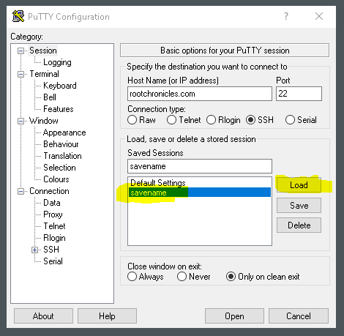Viewport: 344px width, 336px height.
Task: Open the Data category
Action: pyautogui.click(x=52, y=203)
